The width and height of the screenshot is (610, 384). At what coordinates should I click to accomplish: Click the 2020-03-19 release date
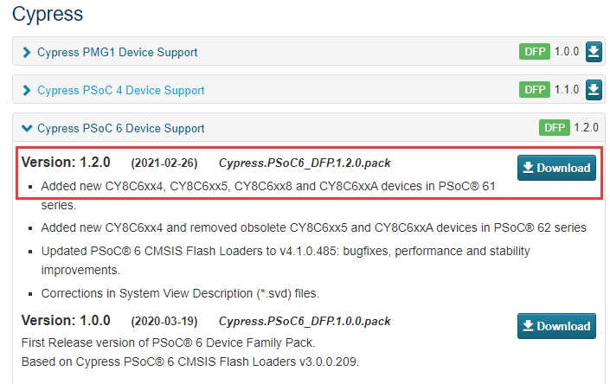164,321
